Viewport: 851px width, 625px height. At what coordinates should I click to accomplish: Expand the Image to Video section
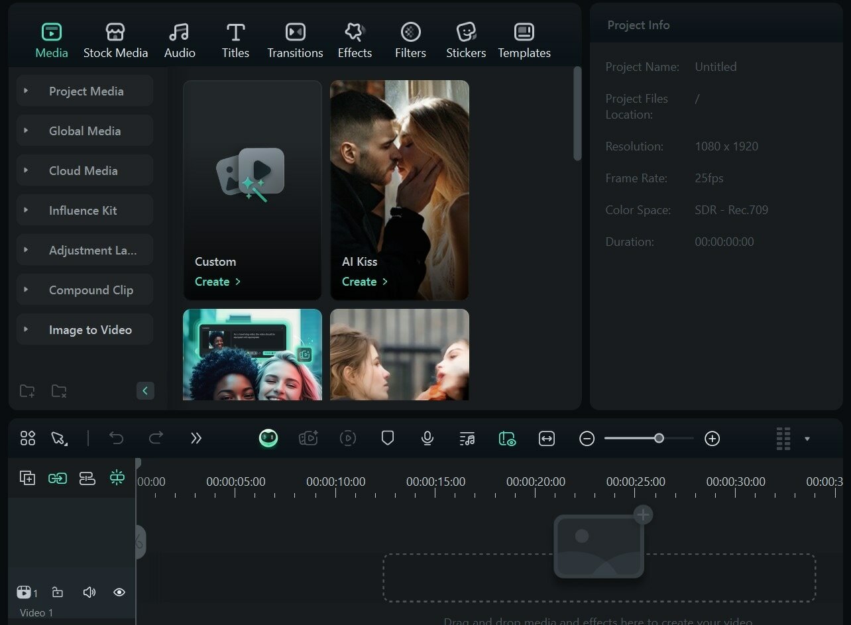(85, 329)
